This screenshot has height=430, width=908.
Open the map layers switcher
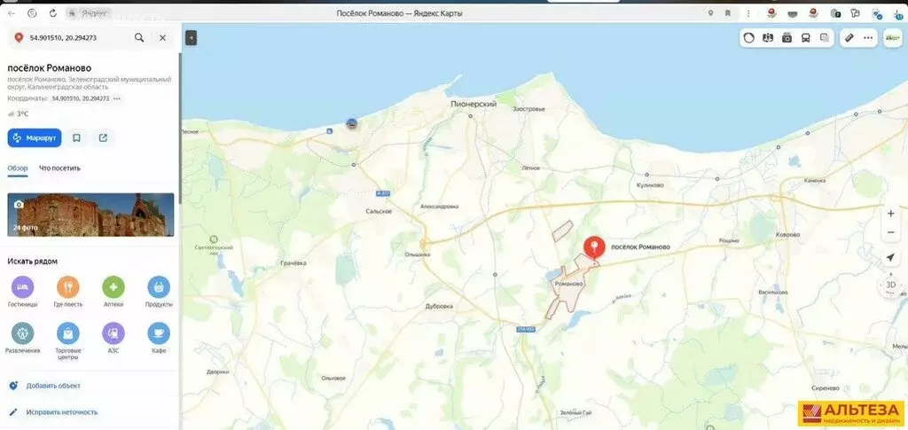point(825,38)
